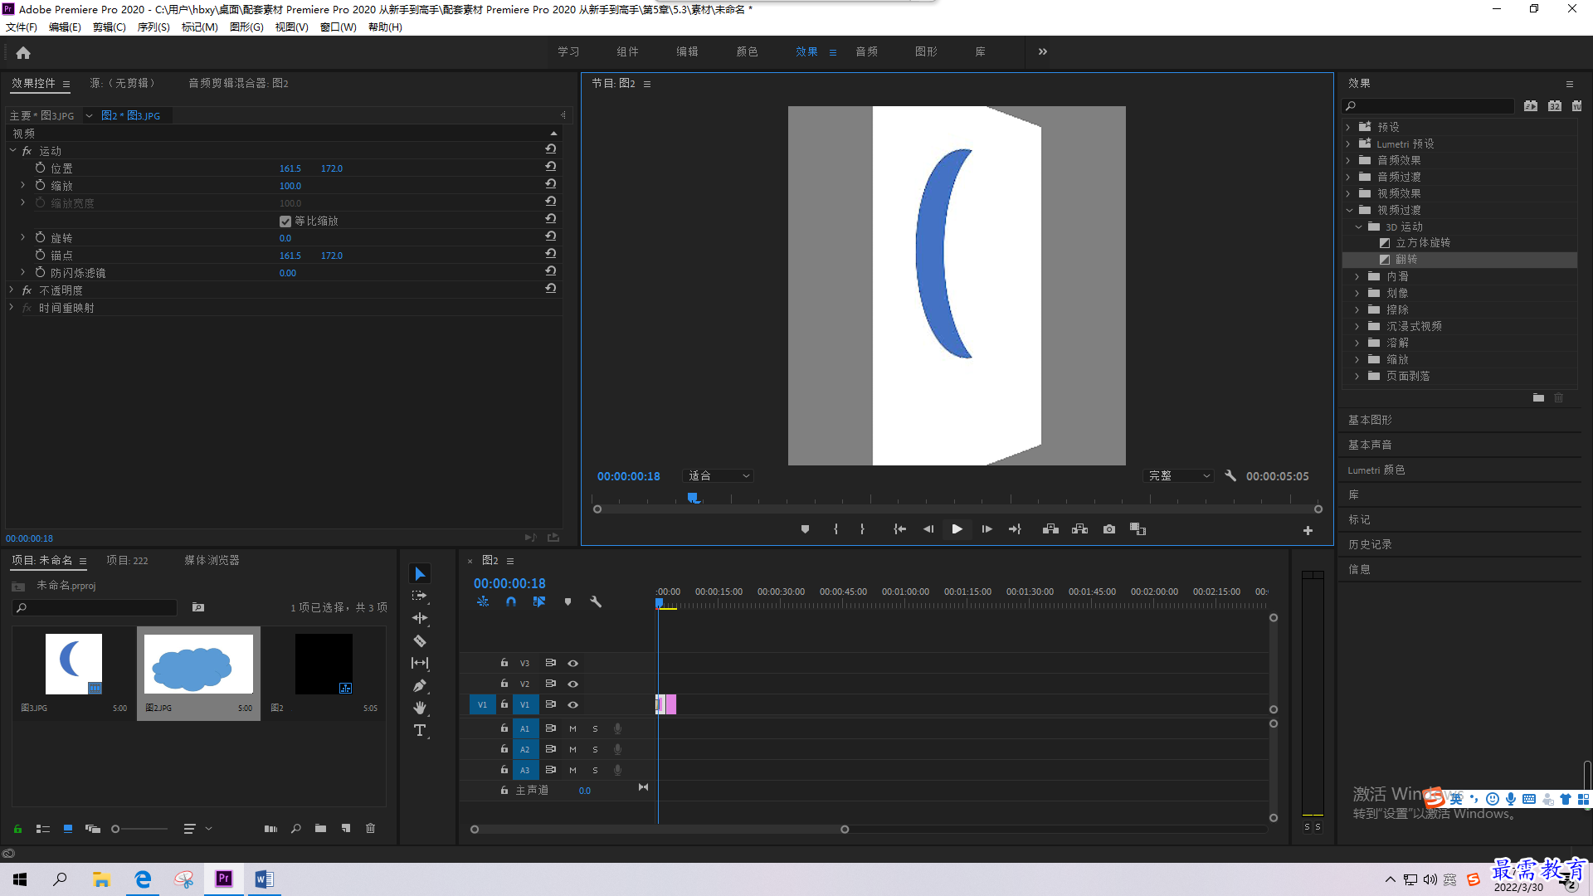Solo audio track A2

click(x=595, y=750)
